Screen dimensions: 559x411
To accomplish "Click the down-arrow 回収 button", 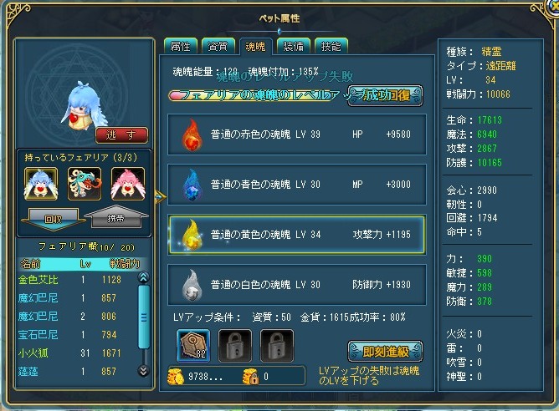I will [x=53, y=219].
